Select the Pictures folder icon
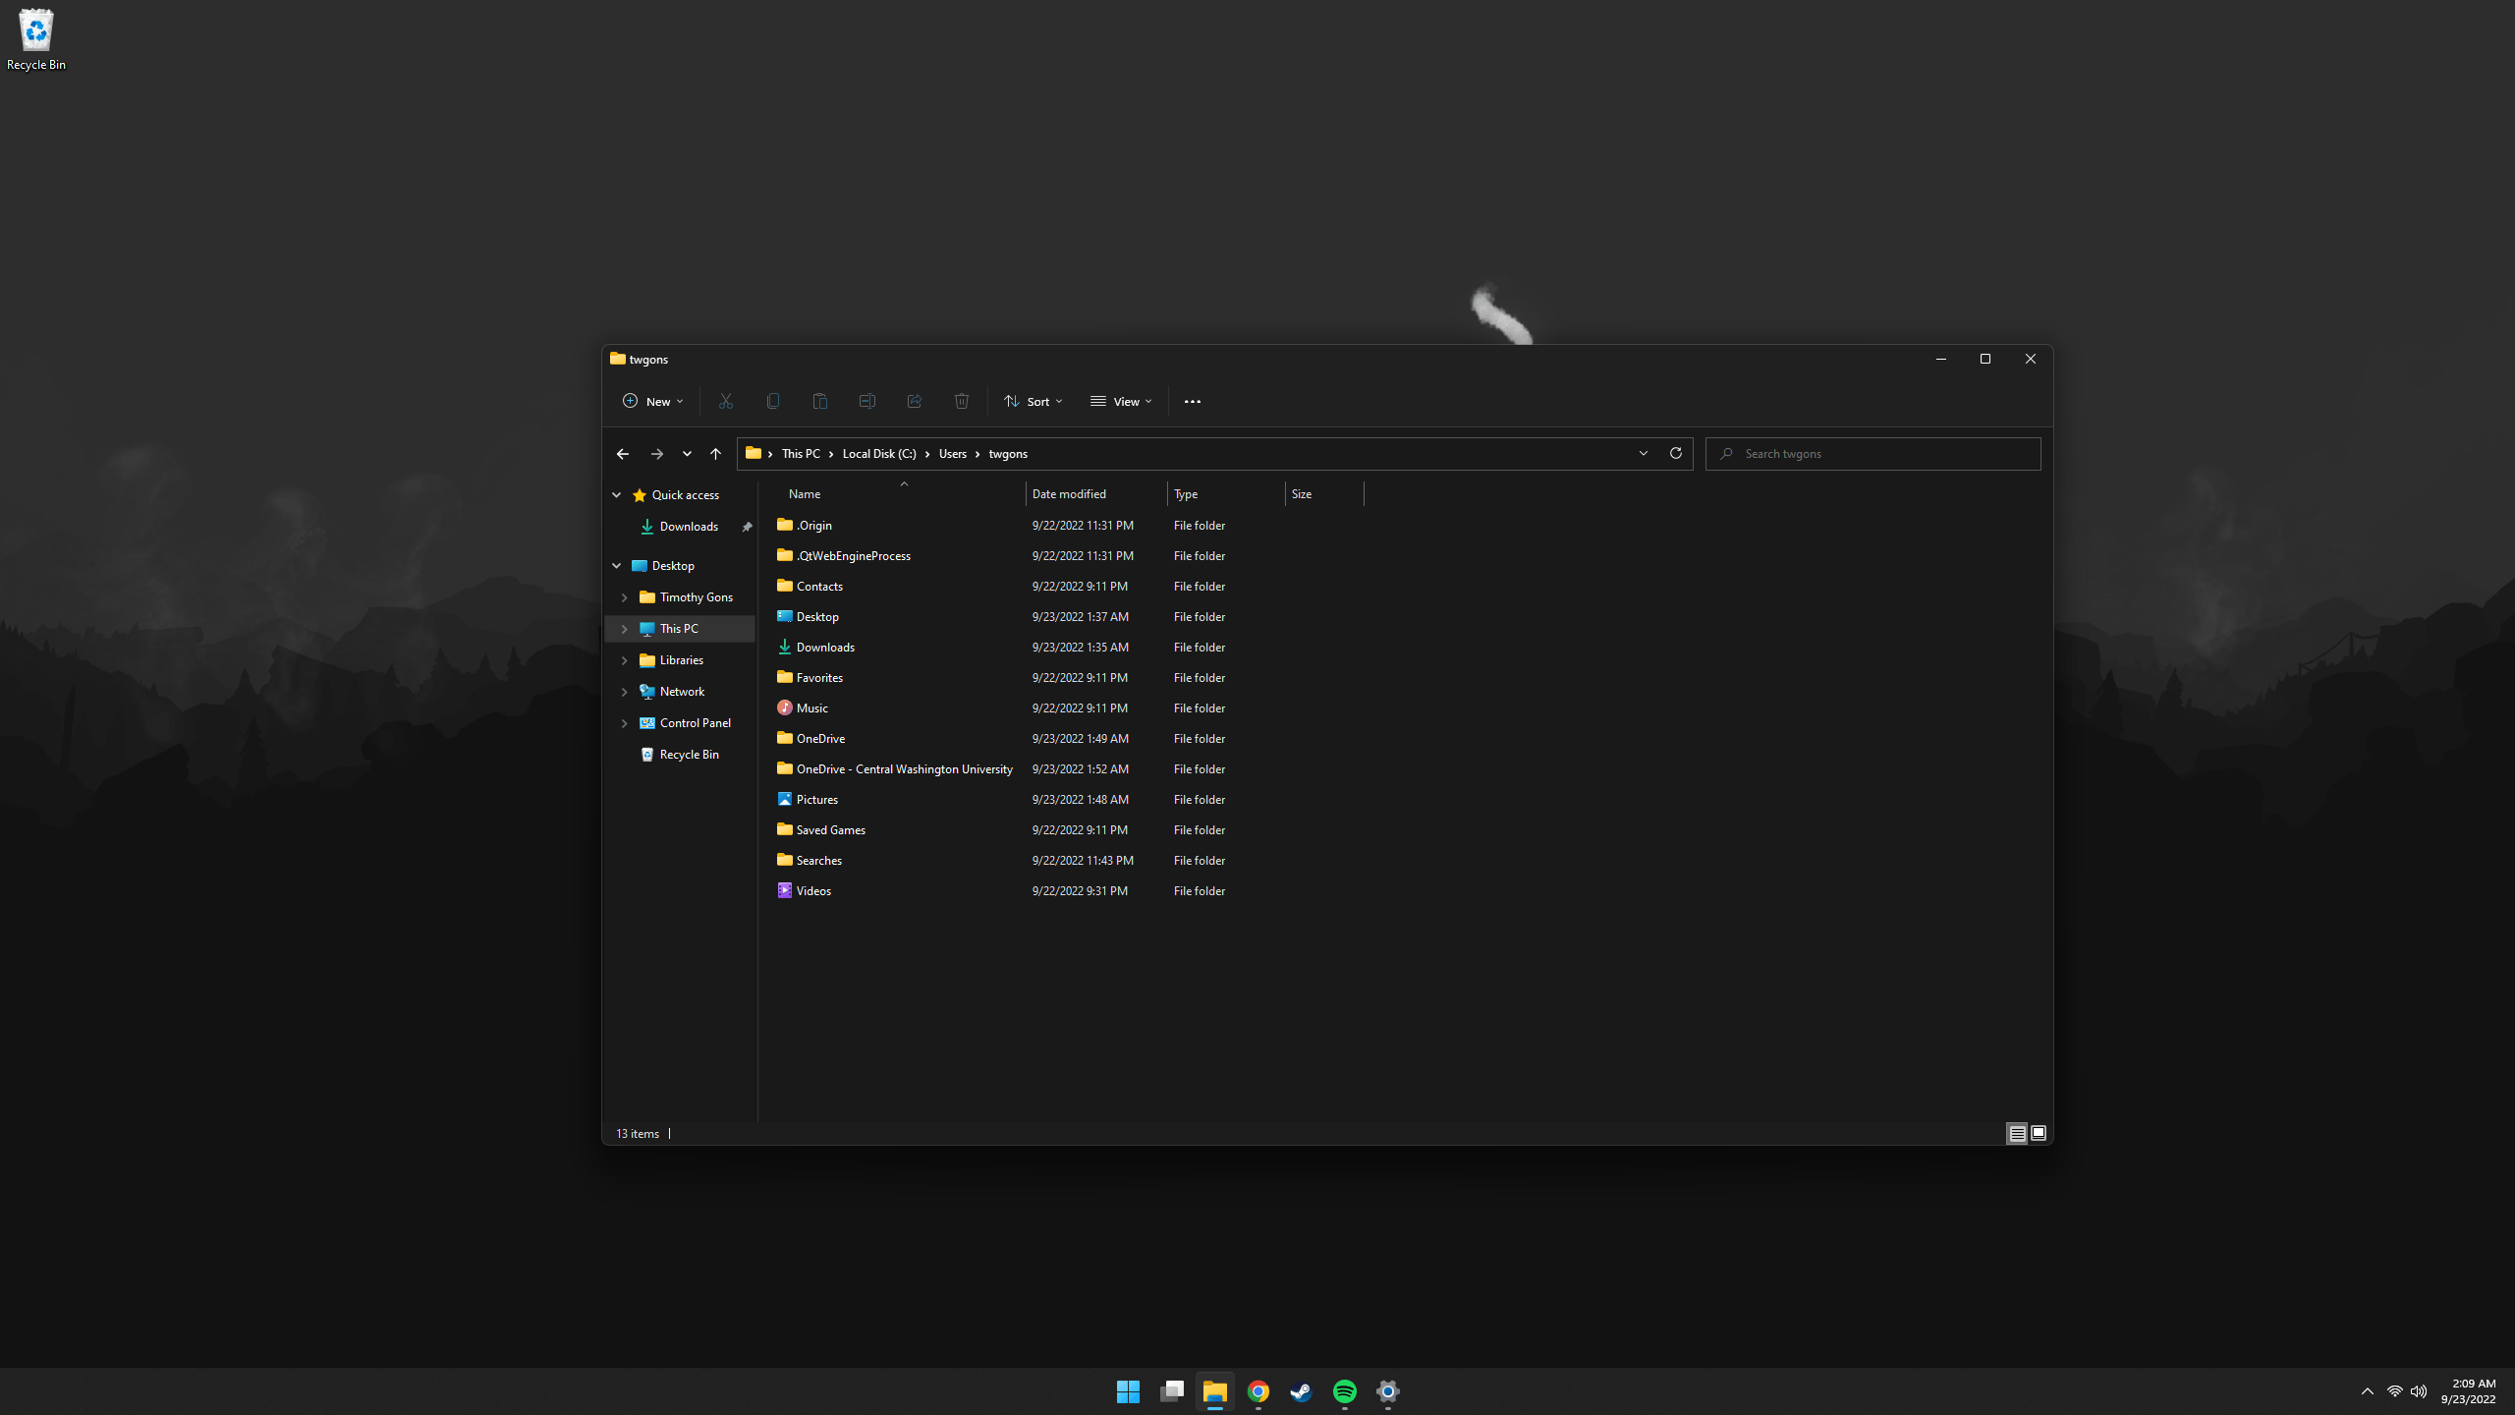Viewport: 2515px width, 1415px height. pyautogui.click(x=785, y=799)
